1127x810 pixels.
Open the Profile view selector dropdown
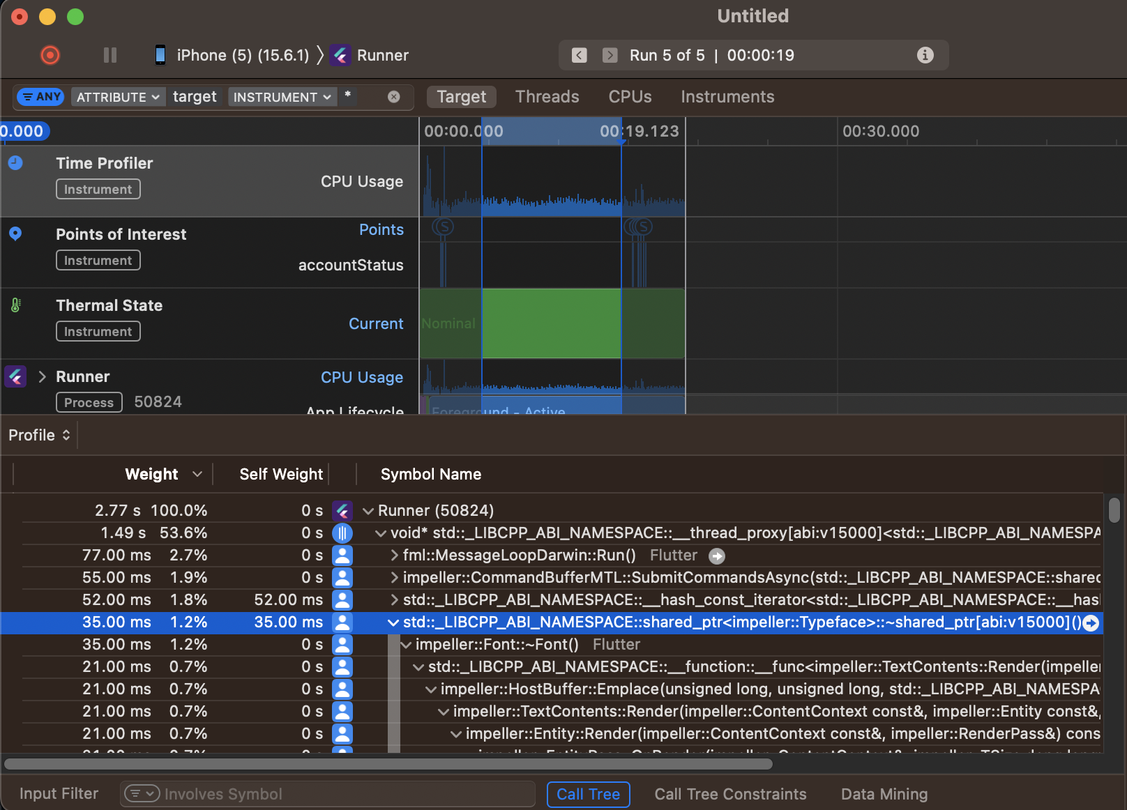(x=38, y=434)
